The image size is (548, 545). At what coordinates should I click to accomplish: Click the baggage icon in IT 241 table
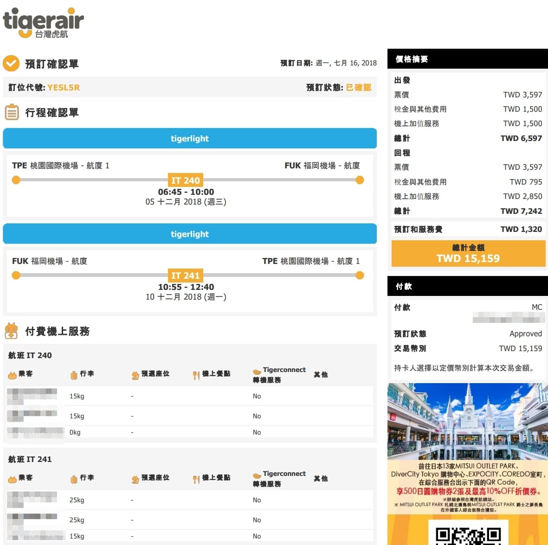pos(74,479)
